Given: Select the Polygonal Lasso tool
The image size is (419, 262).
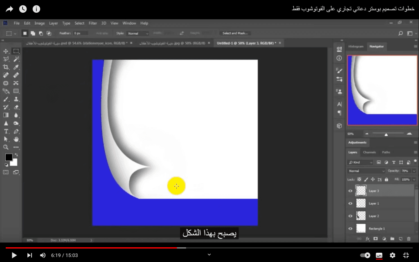Looking at the screenshot, I should pos(6,59).
